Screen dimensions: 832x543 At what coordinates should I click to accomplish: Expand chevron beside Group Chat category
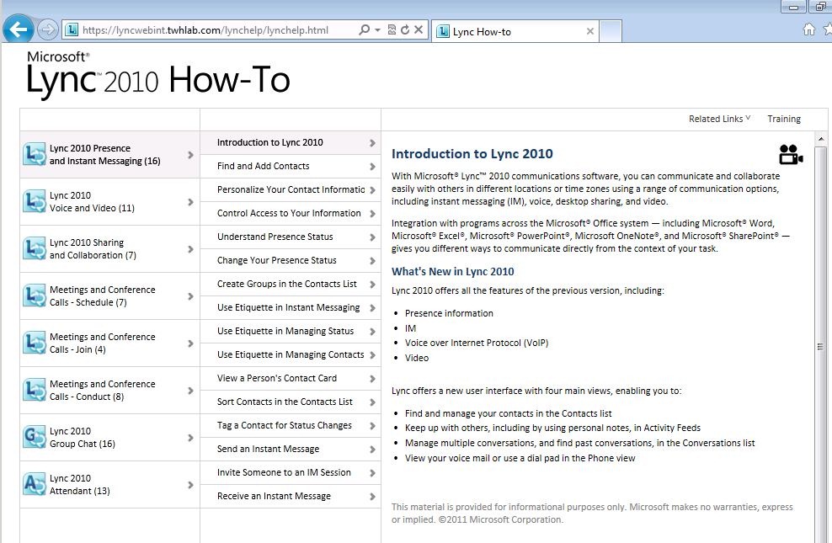tap(190, 438)
